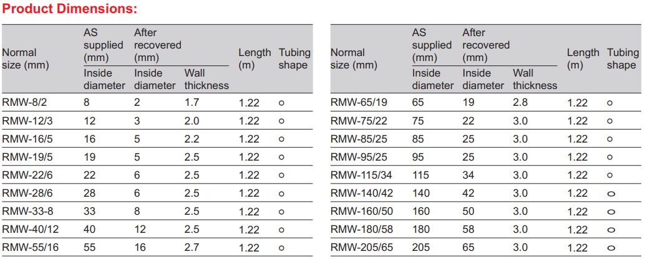Image resolution: width=645 pixels, height=259 pixels.
Task: Click the tubing shape symbol for RMW-65/19
Action: (x=610, y=103)
